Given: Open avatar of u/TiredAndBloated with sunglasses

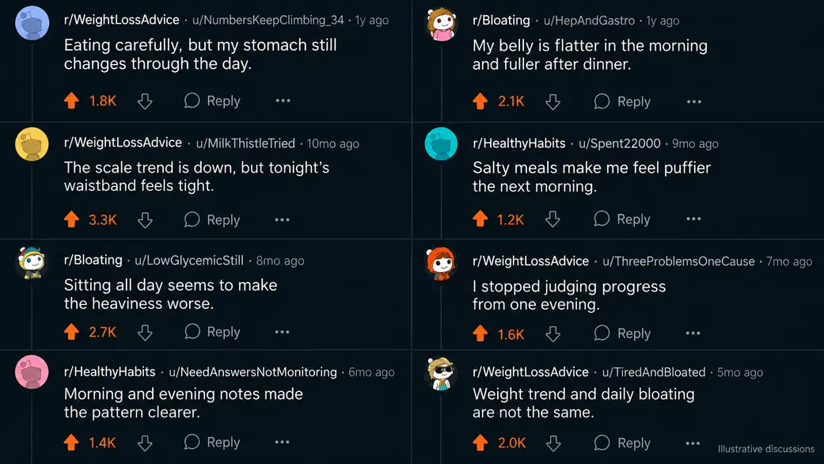Looking at the screenshot, I should pos(440,374).
